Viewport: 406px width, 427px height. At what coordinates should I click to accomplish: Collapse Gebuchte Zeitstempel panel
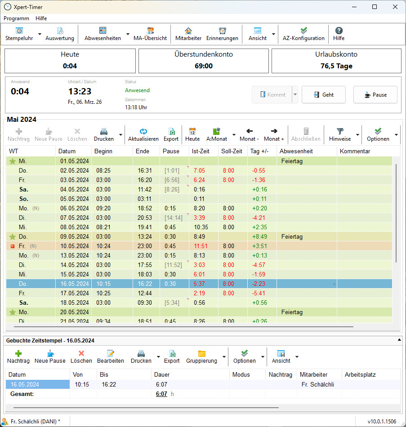[399, 340]
